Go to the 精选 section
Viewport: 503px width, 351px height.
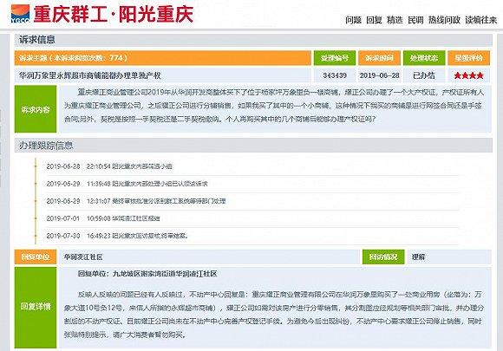coord(395,20)
